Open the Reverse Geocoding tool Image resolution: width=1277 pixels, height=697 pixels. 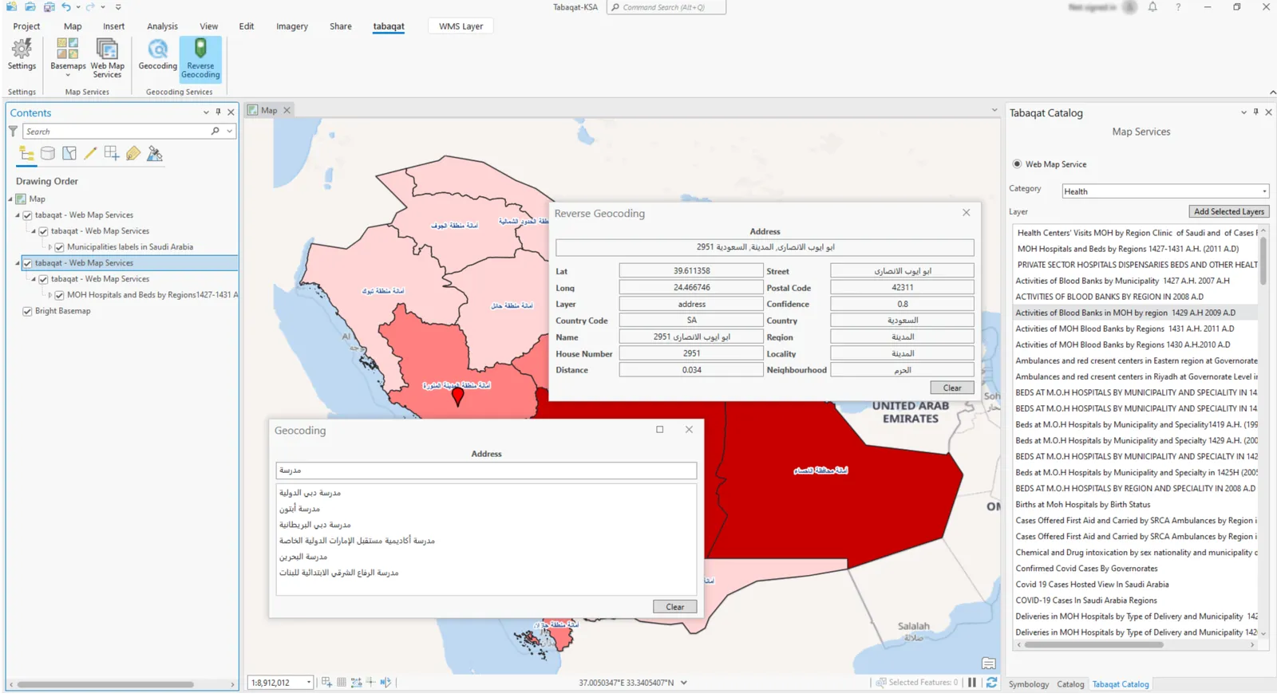[x=200, y=60]
